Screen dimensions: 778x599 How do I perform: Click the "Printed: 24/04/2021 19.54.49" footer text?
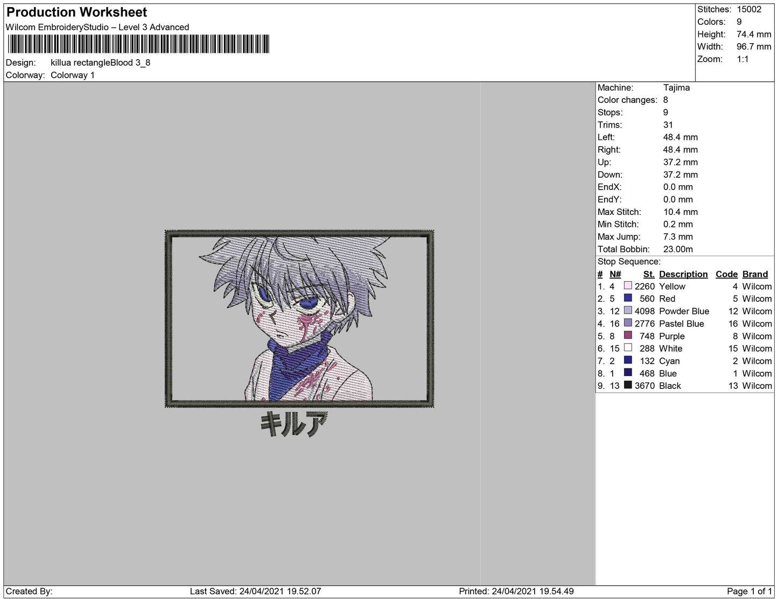[516, 591]
